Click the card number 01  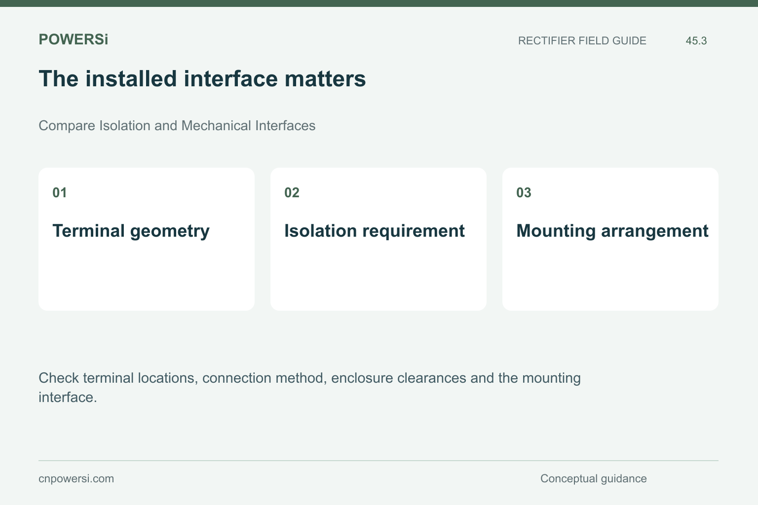[x=60, y=193]
